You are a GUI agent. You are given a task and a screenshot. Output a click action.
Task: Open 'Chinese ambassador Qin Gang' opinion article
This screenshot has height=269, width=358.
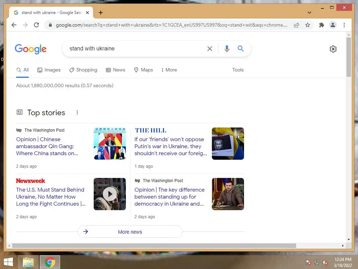(x=47, y=146)
